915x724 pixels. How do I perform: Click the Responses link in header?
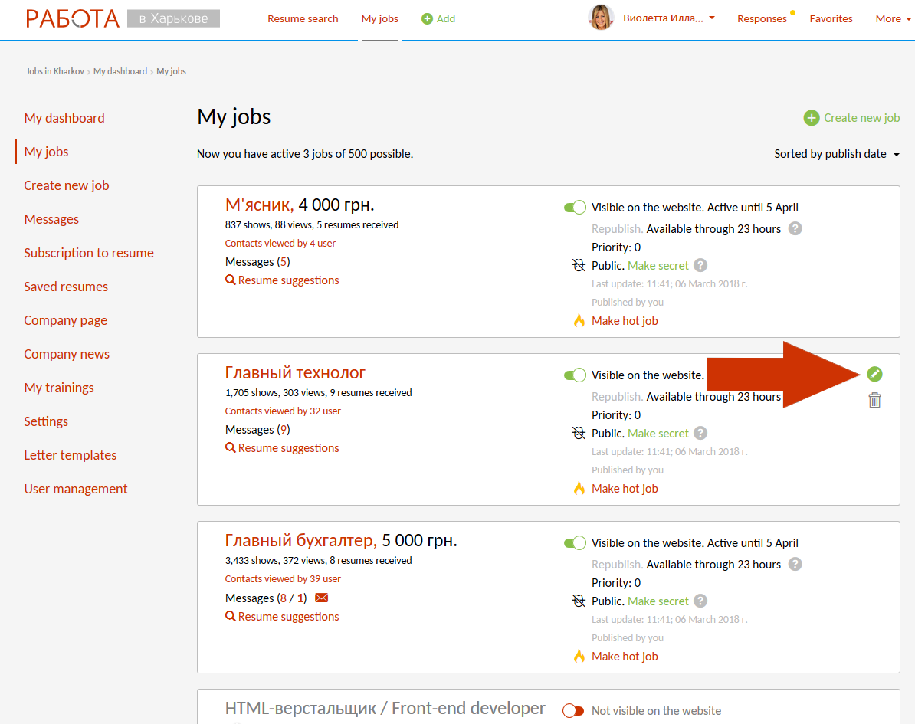[762, 18]
